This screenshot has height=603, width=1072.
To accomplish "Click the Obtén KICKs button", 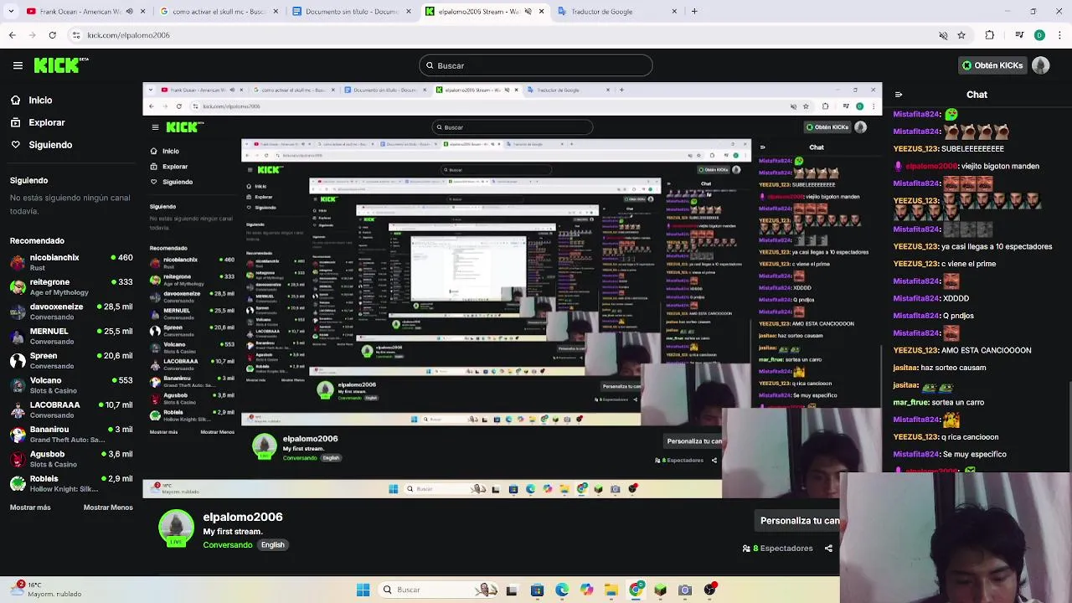I will click(992, 65).
